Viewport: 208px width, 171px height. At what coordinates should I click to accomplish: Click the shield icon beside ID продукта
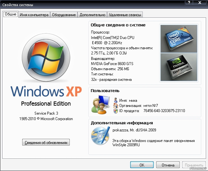click(115, 111)
